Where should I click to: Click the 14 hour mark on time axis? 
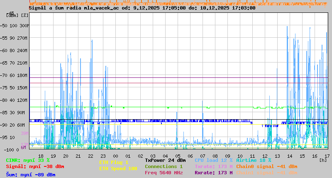click(290, 156)
